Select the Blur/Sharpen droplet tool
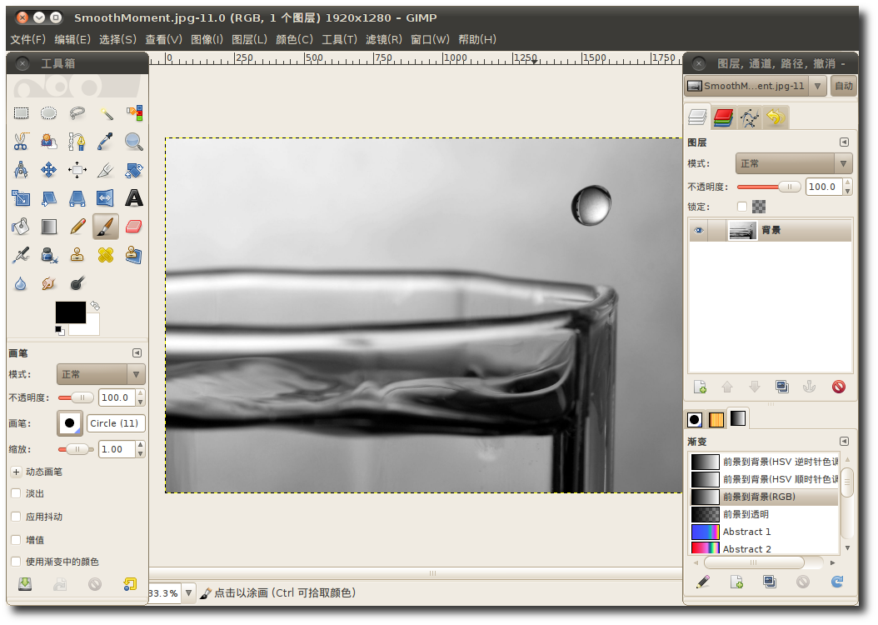This screenshot has height=625, width=878. [x=22, y=284]
